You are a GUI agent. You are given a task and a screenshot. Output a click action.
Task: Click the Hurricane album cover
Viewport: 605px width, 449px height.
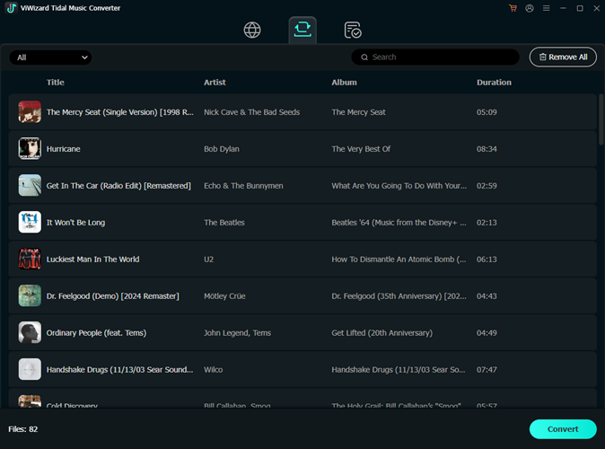30,149
